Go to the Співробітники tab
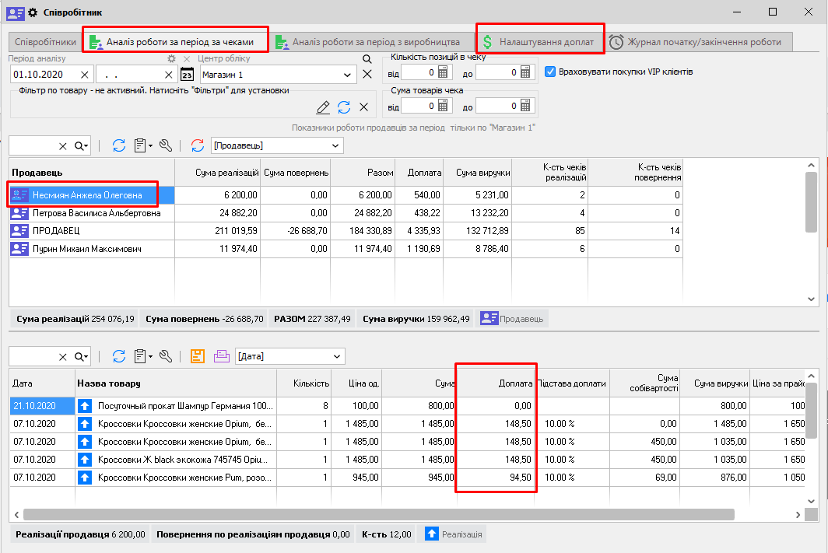The height and width of the screenshot is (553, 828). [x=45, y=42]
